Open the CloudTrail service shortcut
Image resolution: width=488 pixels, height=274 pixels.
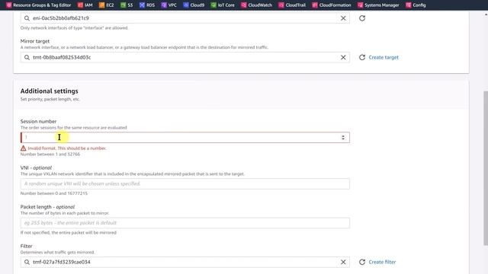tap(292, 5)
